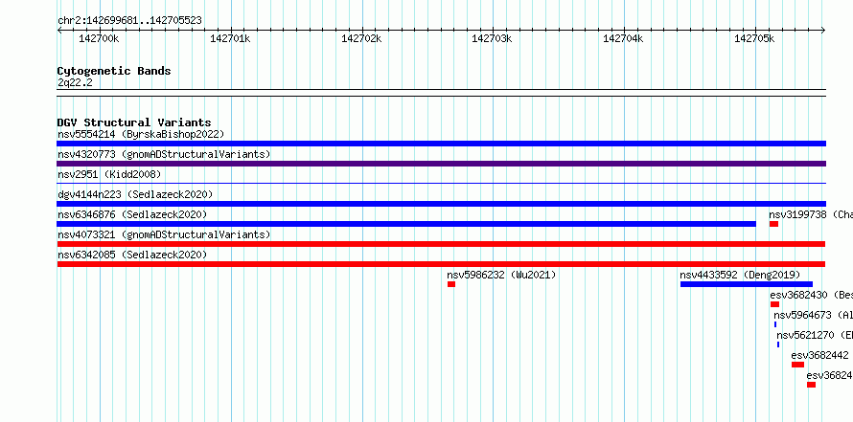Image resolution: width=853 pixels, height=422 pixels.
Task: Click the chr2:142699681..142705523 coordinates text
Action: [x=129, y=20]
